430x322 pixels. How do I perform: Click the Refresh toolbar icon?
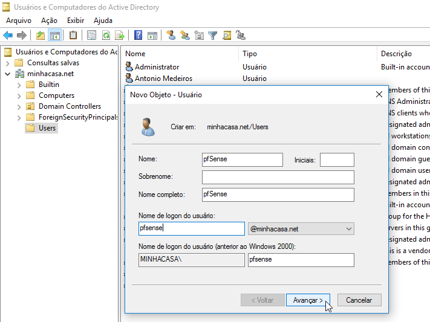106,36
